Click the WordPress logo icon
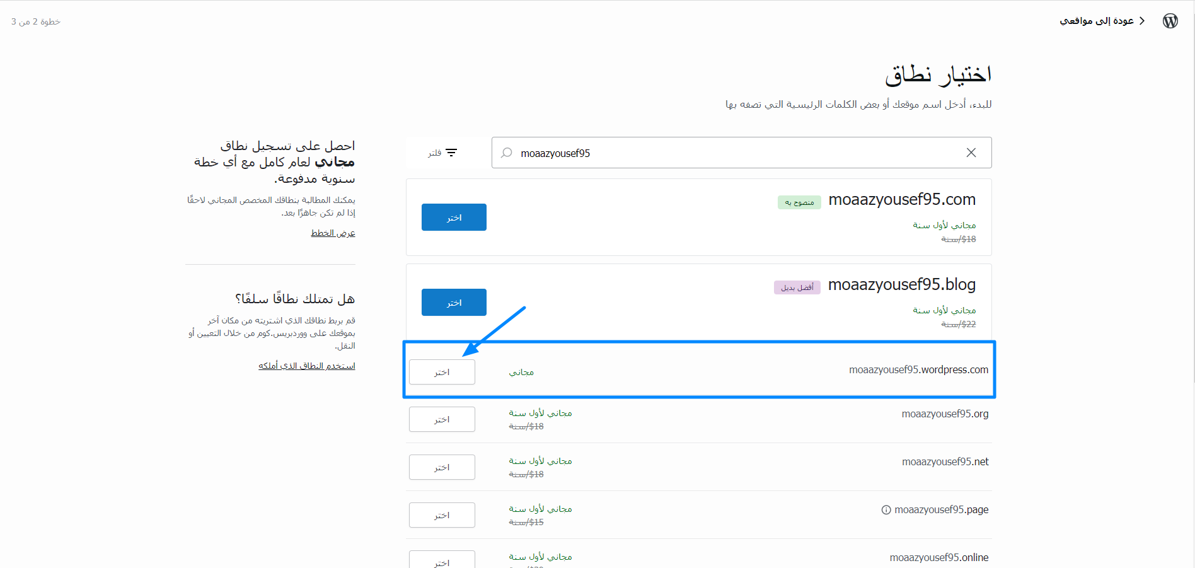This screenshot has height=568, width=1195. 1170,21
